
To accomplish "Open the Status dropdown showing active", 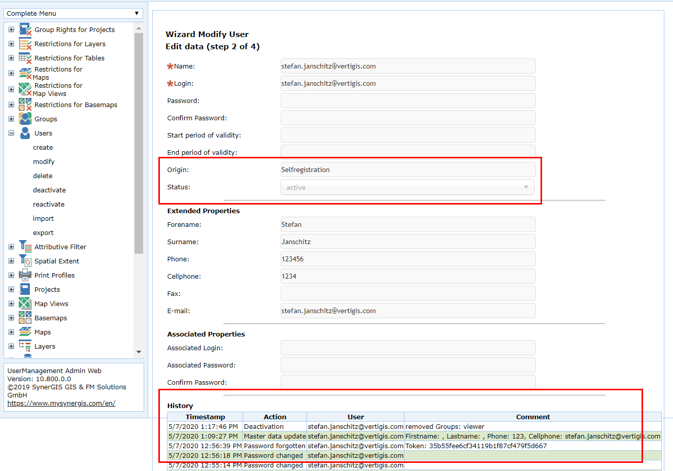I will 407,187.
